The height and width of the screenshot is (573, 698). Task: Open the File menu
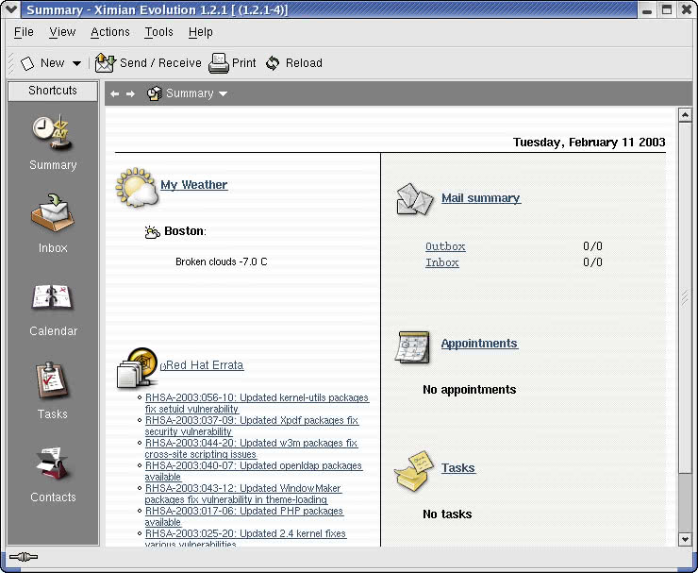point(24,32)
